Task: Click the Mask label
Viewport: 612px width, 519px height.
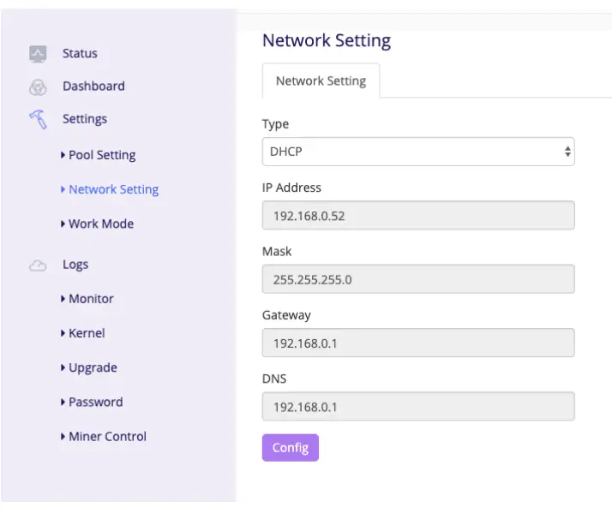Action: [x=277, y=252]
